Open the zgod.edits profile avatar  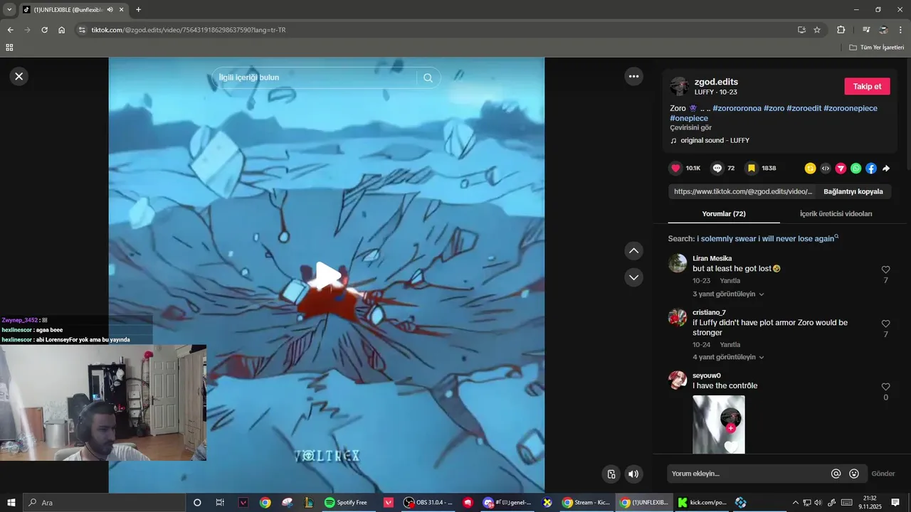pyautogui.click(x=679, y=87)
